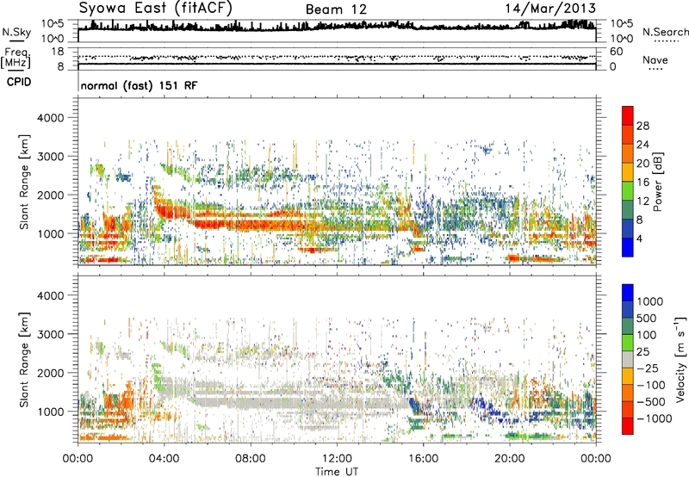Click the "12:00" time tick label

[337, 459]
